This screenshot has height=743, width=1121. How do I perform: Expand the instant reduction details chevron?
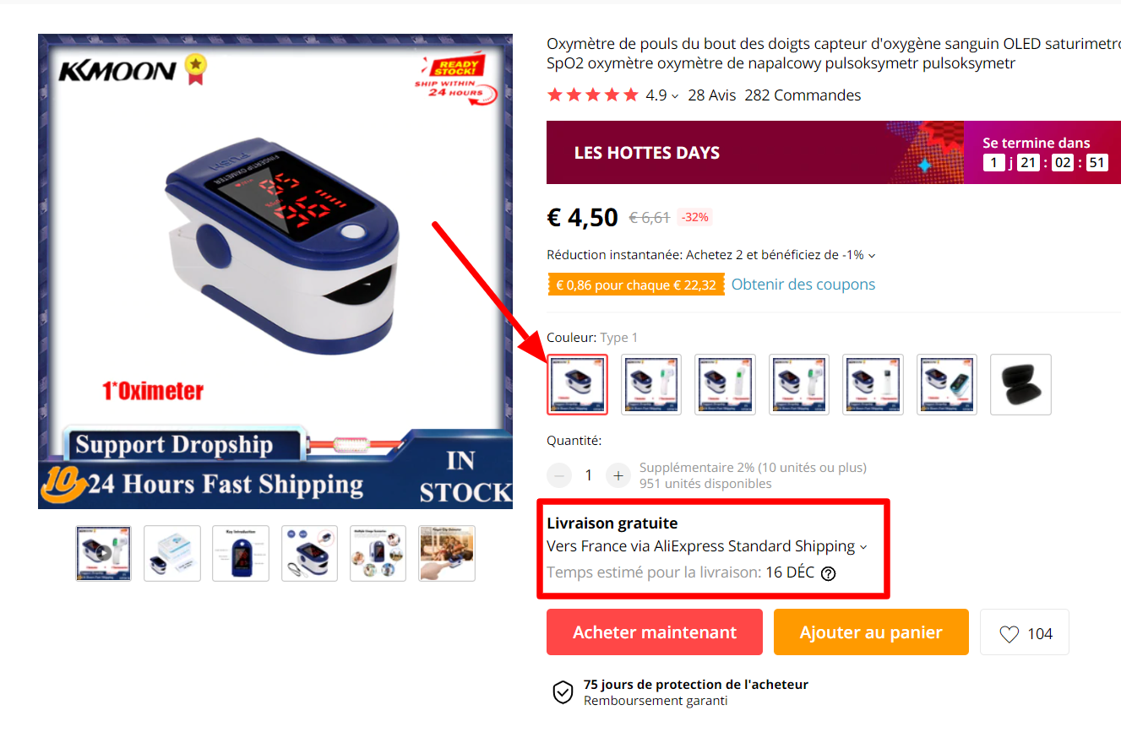coord(872,255)
